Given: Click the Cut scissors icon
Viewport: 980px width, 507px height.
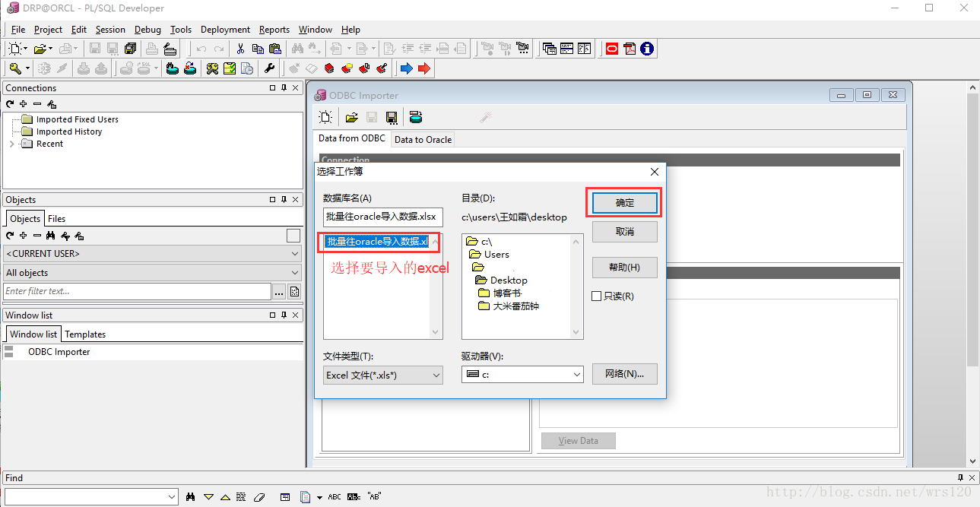Looking at the screenshot, I should point(240,49).
